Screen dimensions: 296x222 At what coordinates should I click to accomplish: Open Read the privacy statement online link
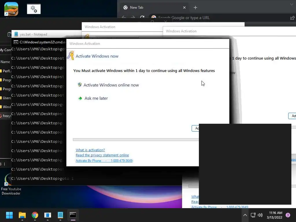pos(102,155)
